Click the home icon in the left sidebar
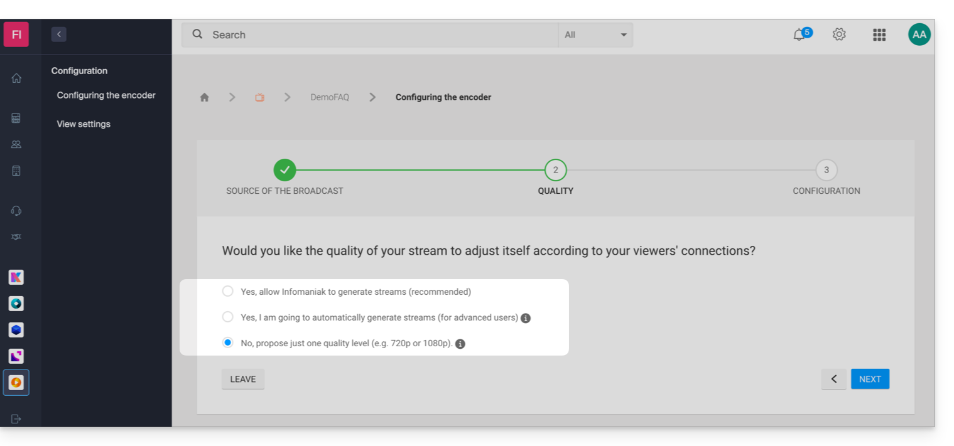This screenshot has width=954, height=446. click(x=16, y=78)
